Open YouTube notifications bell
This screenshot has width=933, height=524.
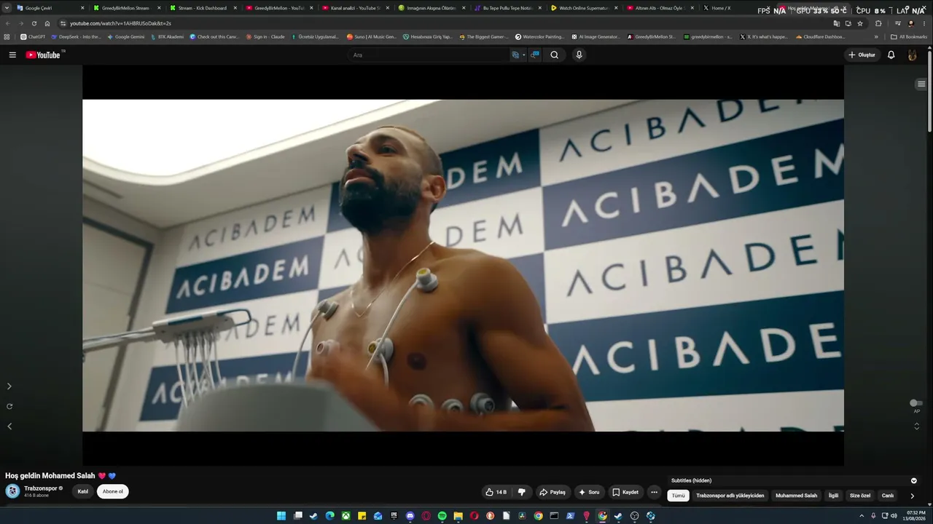pos(891,55)
